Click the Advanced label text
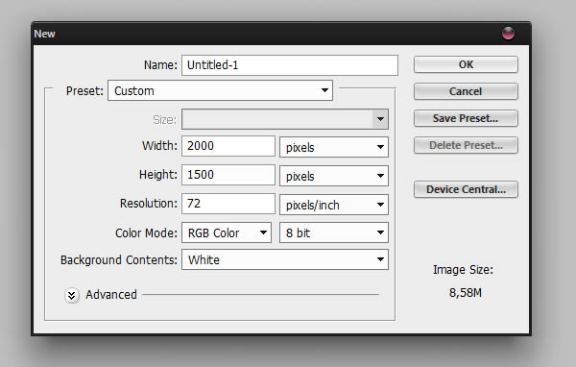The height and width of the screenshot is (367, 576). [x=111, y=295]
